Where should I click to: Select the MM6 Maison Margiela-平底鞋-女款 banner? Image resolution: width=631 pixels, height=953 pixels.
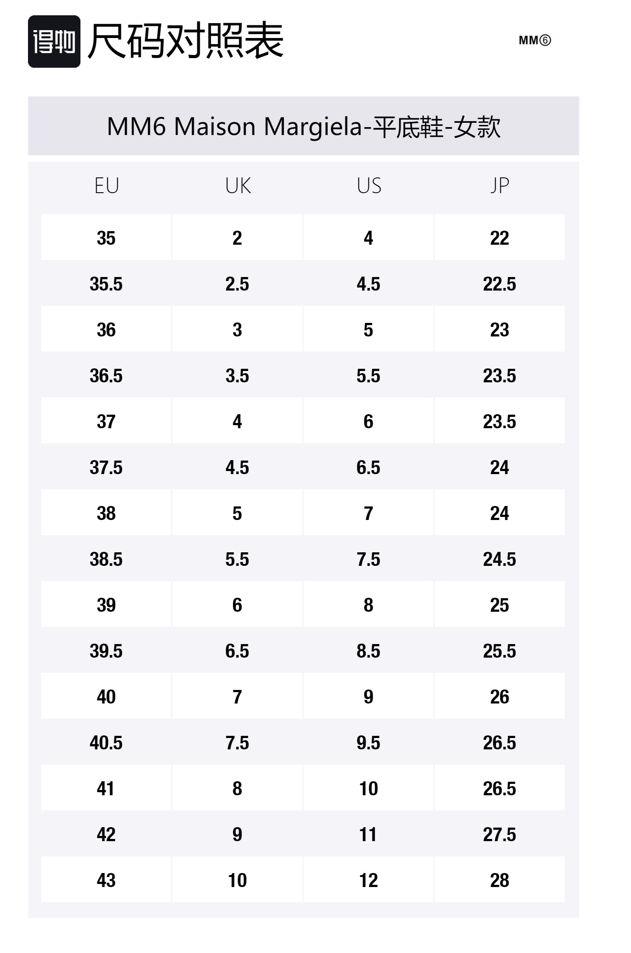pos(303,126)
